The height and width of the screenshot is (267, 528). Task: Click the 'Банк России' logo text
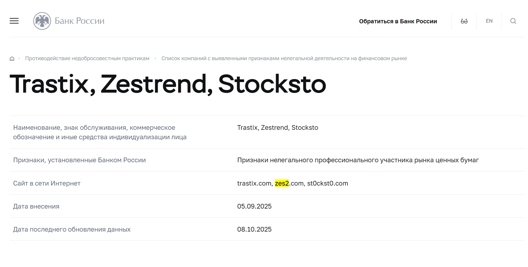tap(80, 21)
